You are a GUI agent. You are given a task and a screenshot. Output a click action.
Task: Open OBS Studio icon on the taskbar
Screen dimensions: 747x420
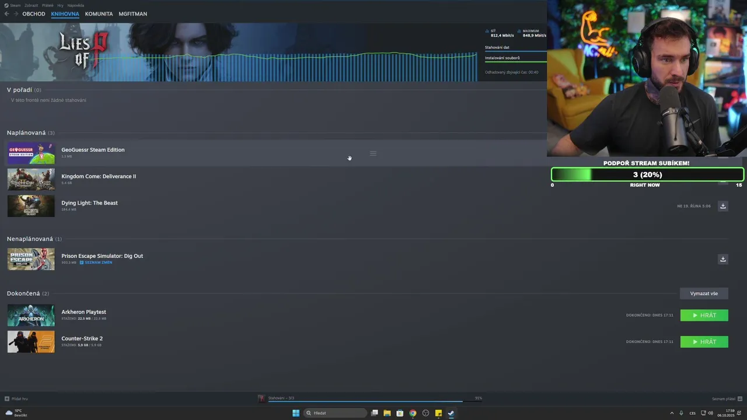pyautogui.click(x=425, y=413)
